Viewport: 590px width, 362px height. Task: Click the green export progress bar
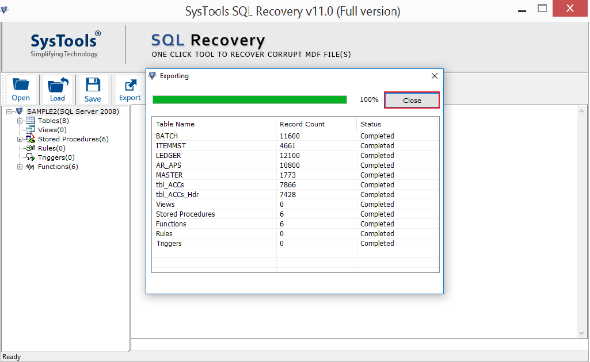tap(249, 99)
